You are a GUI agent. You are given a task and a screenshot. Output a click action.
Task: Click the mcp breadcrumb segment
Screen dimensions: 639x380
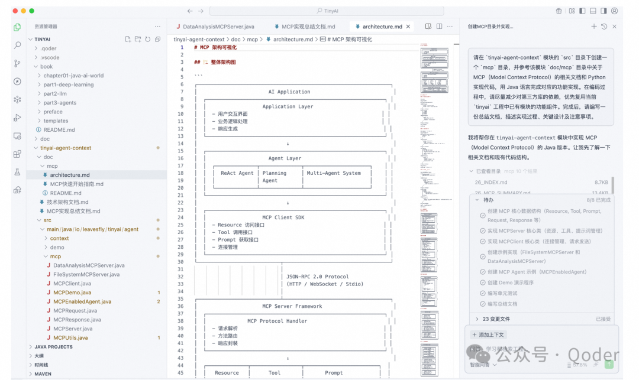[252, 40]
